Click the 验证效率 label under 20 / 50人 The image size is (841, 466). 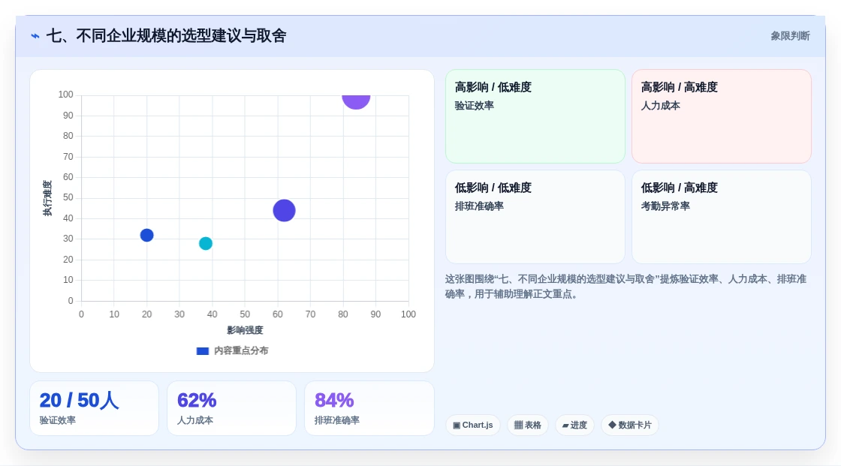57,420
